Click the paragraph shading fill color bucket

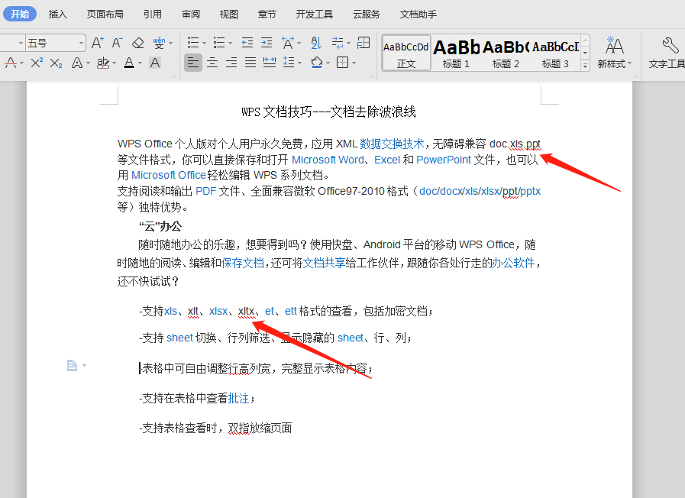[317, 63]
